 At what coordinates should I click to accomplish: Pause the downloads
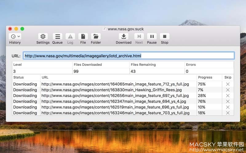click(x=152, y=36)
